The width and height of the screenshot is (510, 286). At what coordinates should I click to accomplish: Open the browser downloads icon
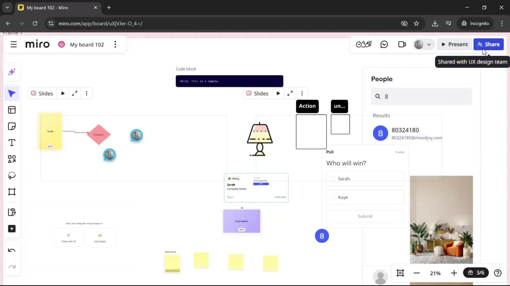click(x=435, y=23)
